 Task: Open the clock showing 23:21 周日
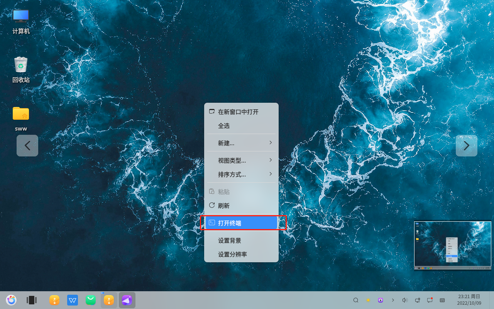coord(469,300)
